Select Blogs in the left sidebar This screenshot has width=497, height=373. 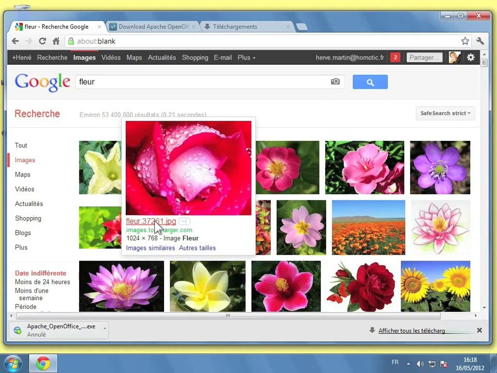click(23, 233)
